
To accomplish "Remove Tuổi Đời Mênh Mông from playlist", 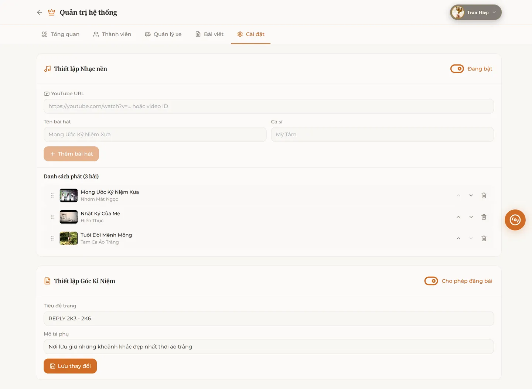I will coord(484,238).
